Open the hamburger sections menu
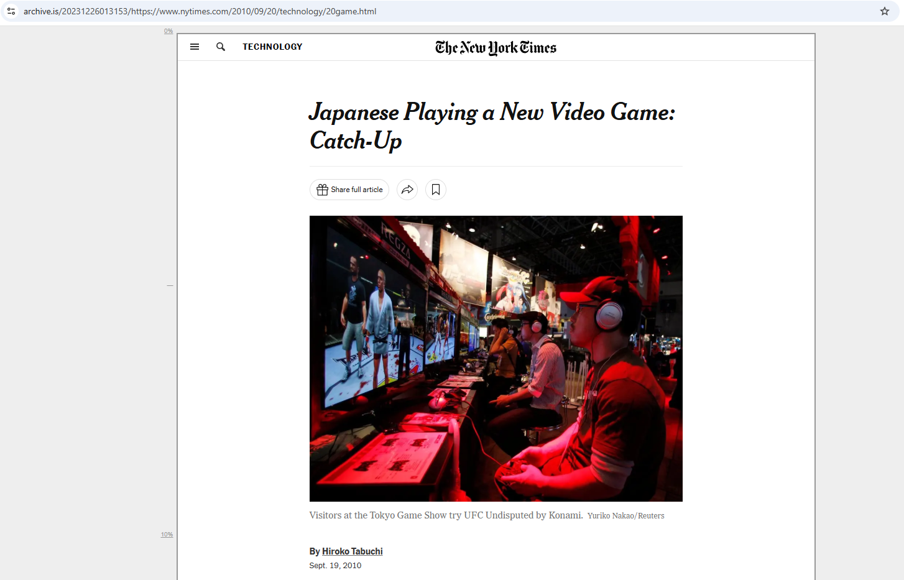Viewport: 904px width, 580px height. point(195,47)
